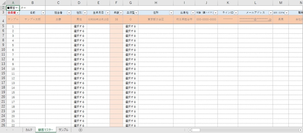This screenshot has height=133, width=303.
Task: Click the 斎藤 sample cell
Action: [x=58, y=19]
